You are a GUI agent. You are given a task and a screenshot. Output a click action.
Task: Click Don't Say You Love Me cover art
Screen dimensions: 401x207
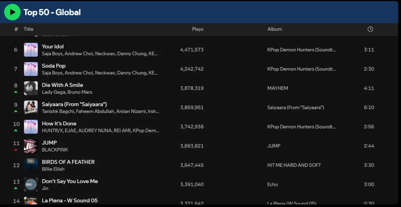click(x=31, y=185)
